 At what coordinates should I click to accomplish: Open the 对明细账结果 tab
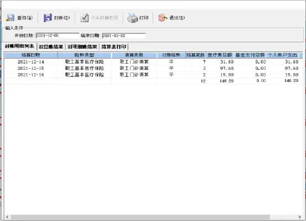click(x=82, y=47)
